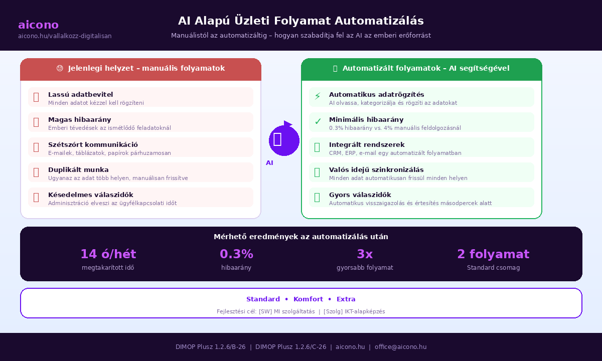602x361 pixels.
Task: Click the sad face emoji in the red header
Action: tap(60, 68)
